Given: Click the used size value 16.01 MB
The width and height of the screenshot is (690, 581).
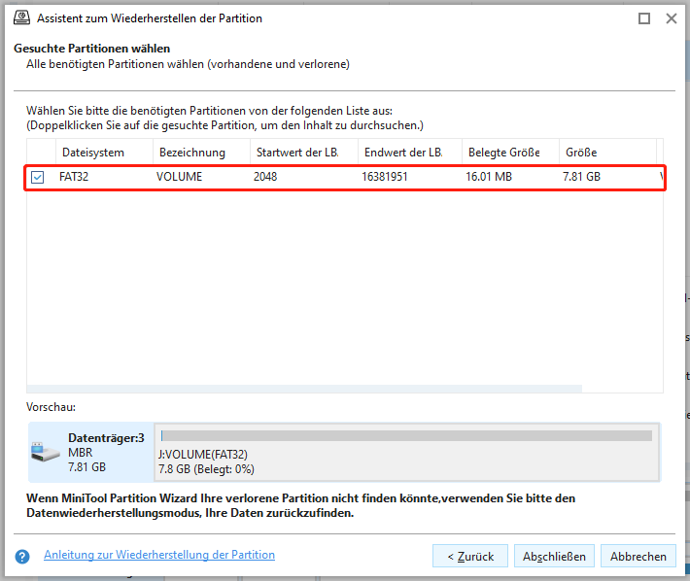Looking at the screenshot, I should tap(489, 177).
